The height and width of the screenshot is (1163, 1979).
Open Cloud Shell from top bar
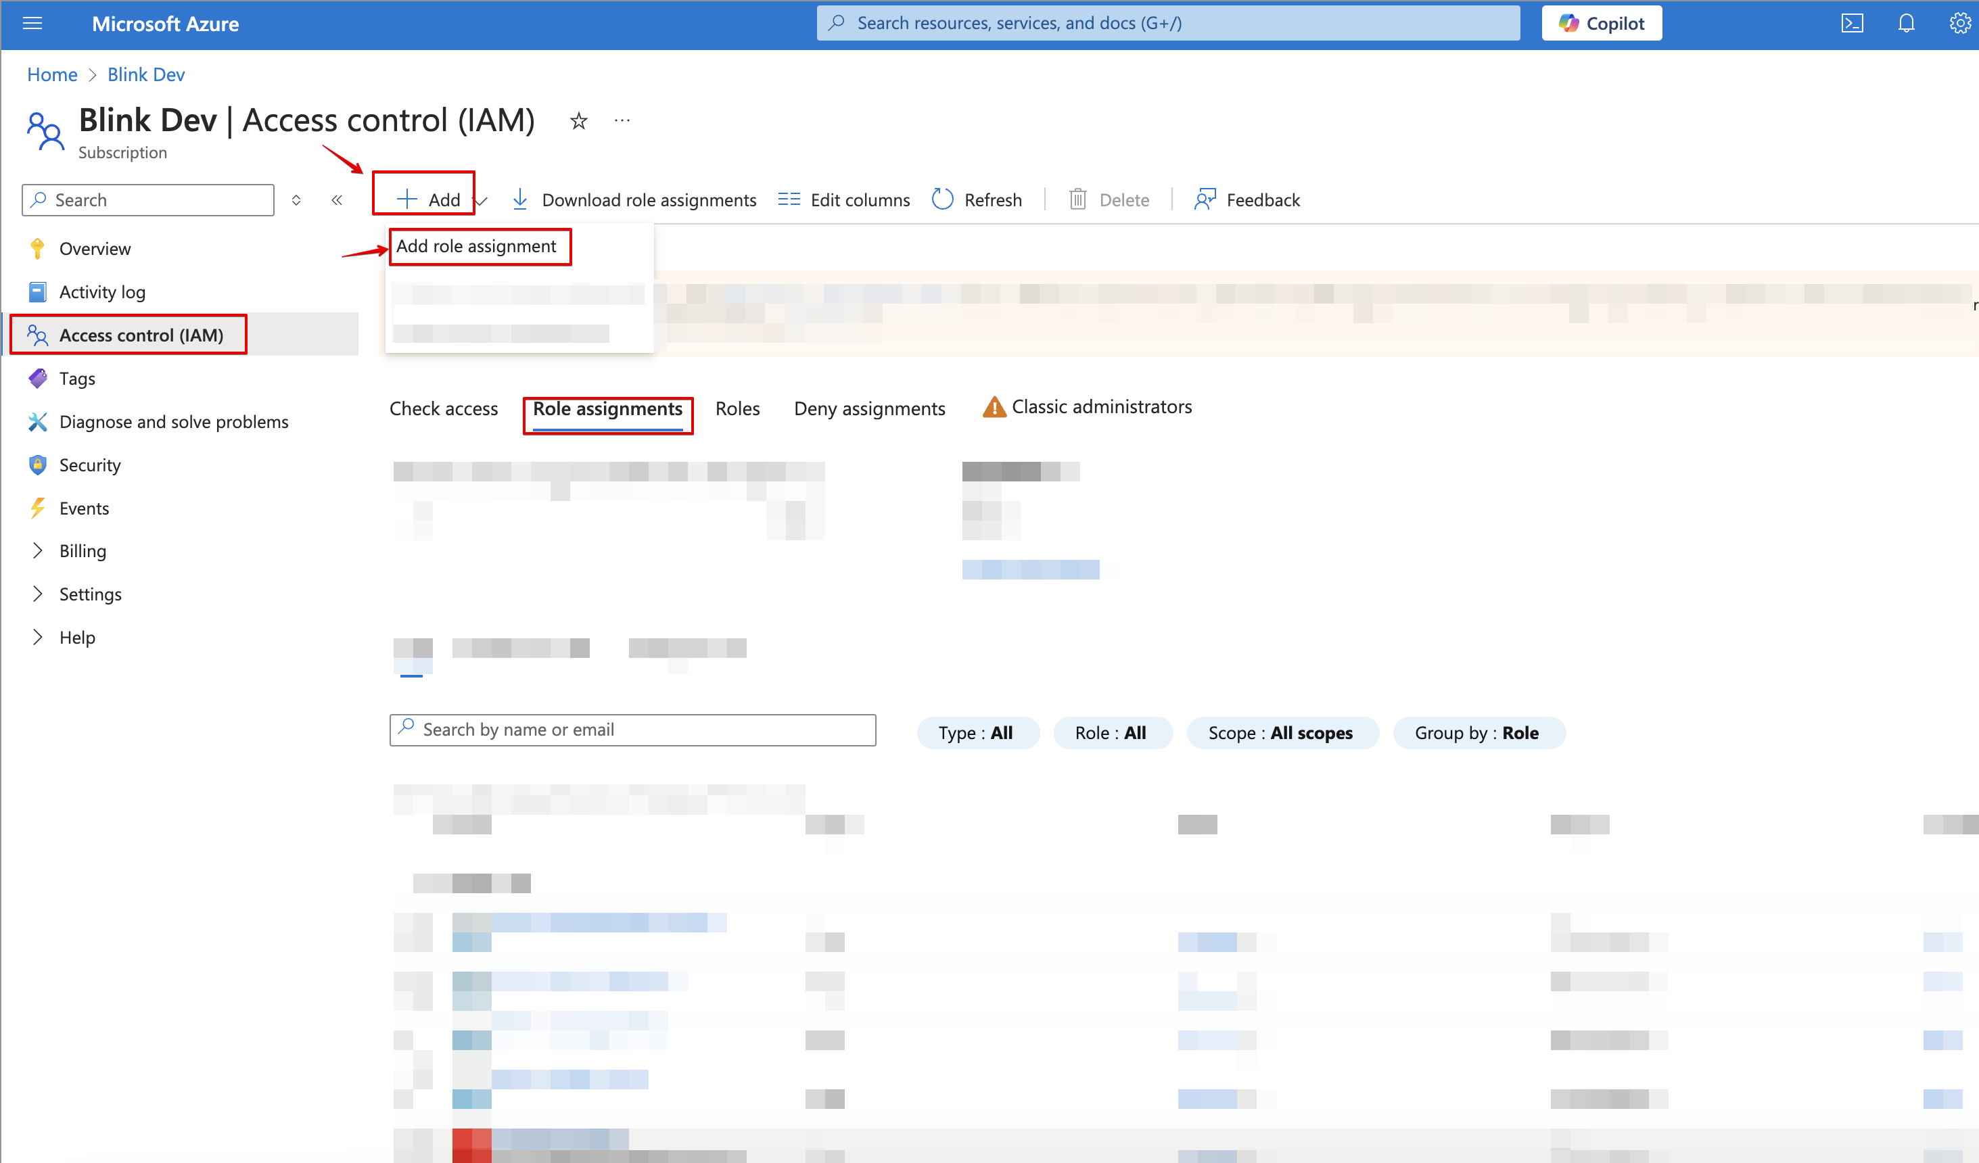coord(1852,23)
